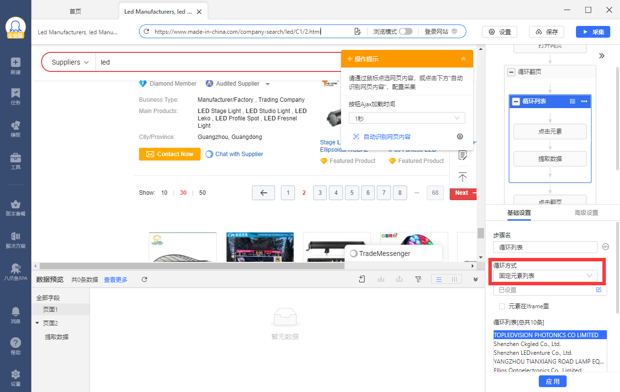Check the 元素在Iframe里 checkbox

coord(502,306)
